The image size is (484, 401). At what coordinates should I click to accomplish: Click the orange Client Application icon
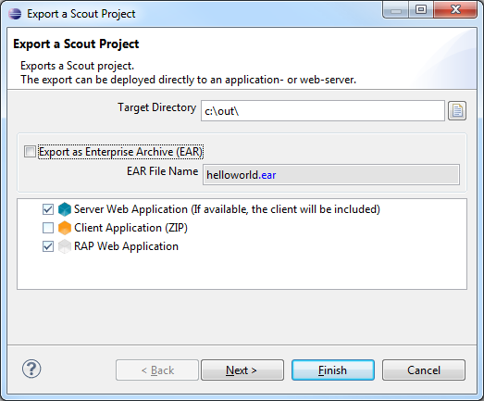pyautogui.click(x=65, y=228)
